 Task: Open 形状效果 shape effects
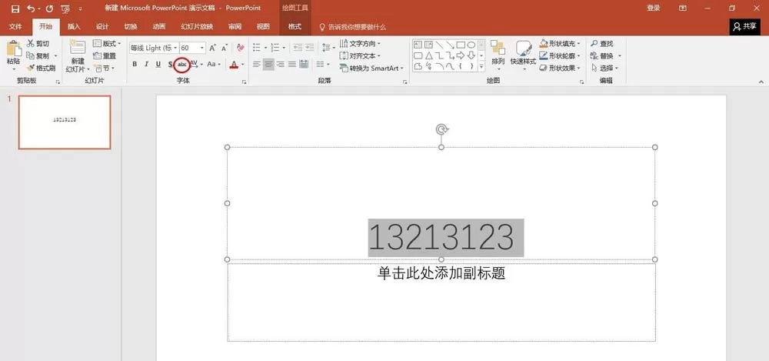[x=560, y=69]
